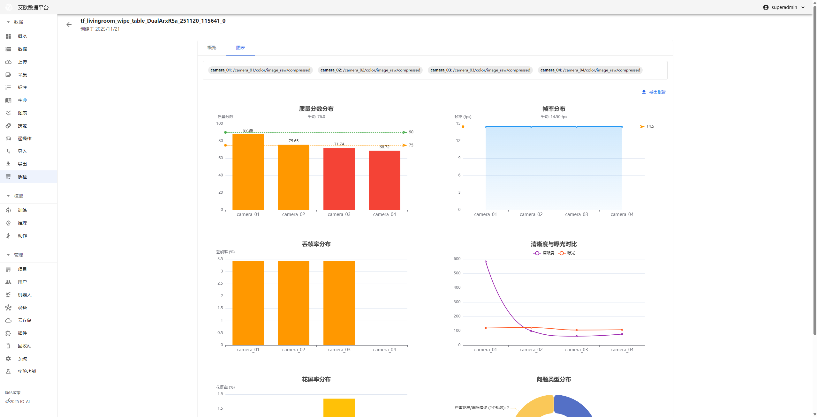The width and height of the screenshot is (817, 417).
Task: Open 遥操作 gamepad icon
Action: pos(8,138)
